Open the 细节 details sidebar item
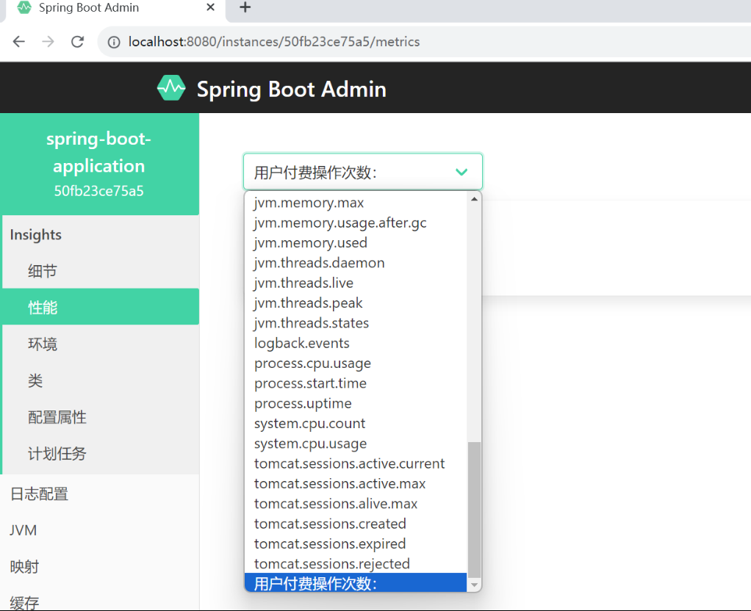Viewport: 751px width, 611px height. pyautogui.click(x=43, y=271)
